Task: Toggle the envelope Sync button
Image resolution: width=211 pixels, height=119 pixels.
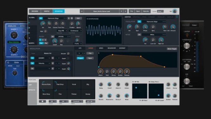Action: 90,58
